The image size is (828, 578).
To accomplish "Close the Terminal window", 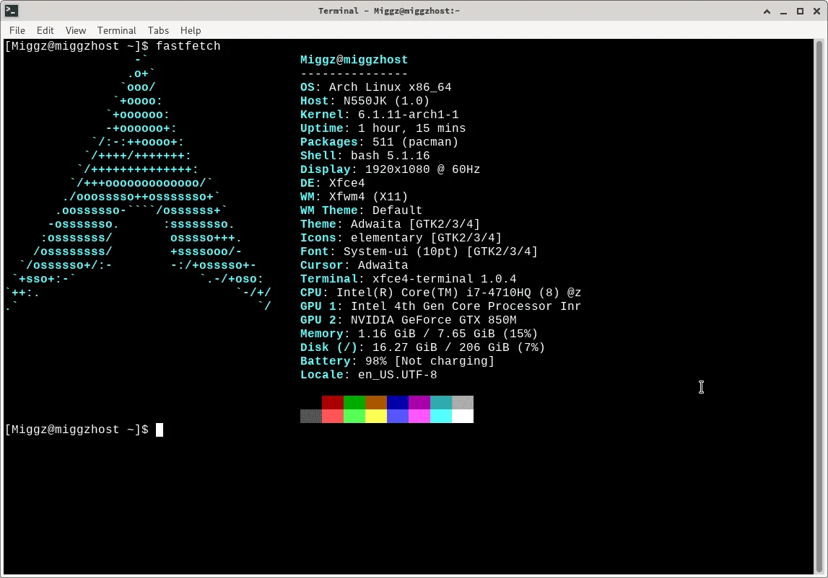I will [x=816, y=11].
